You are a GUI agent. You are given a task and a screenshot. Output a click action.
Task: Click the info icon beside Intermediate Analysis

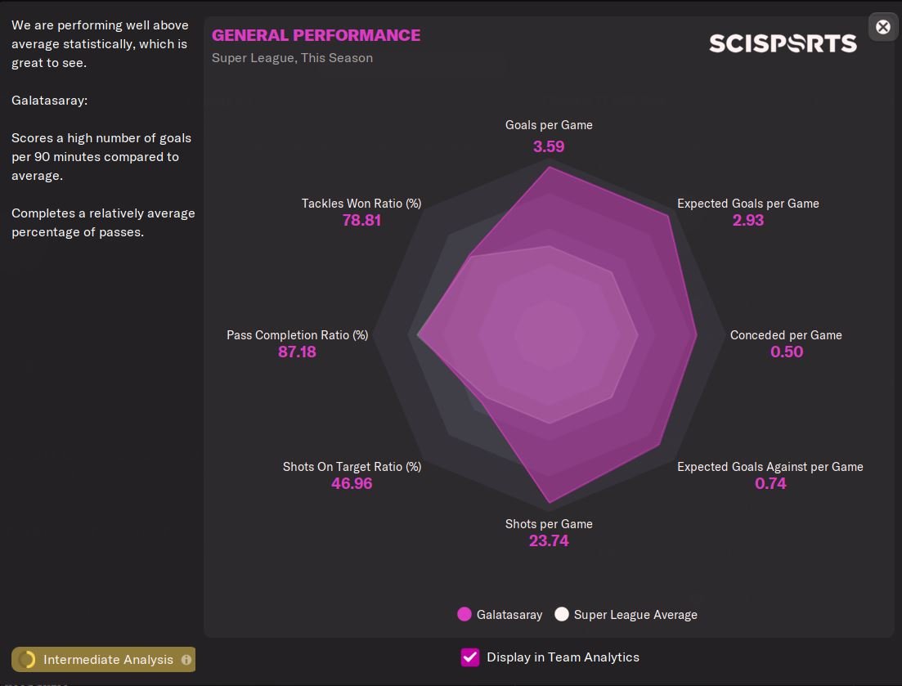pyautogui.click(x=186, y=660)
